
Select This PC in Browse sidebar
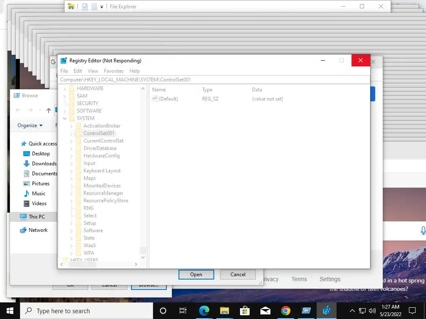point(32,216)
